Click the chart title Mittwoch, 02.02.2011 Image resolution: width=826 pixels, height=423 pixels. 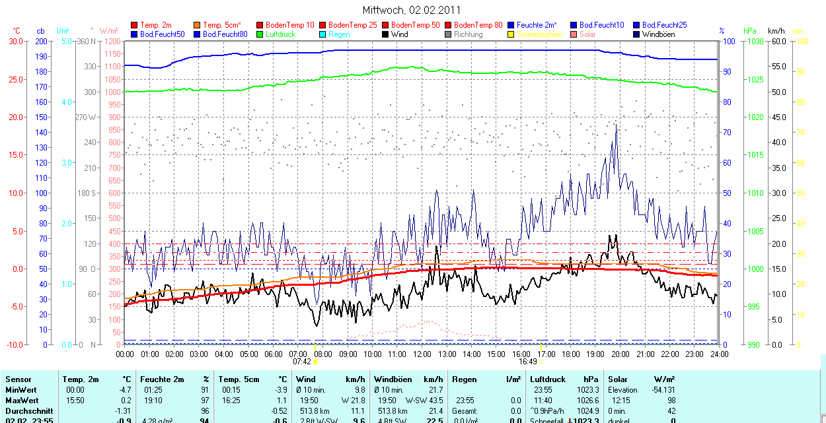(x=412, y=10)
